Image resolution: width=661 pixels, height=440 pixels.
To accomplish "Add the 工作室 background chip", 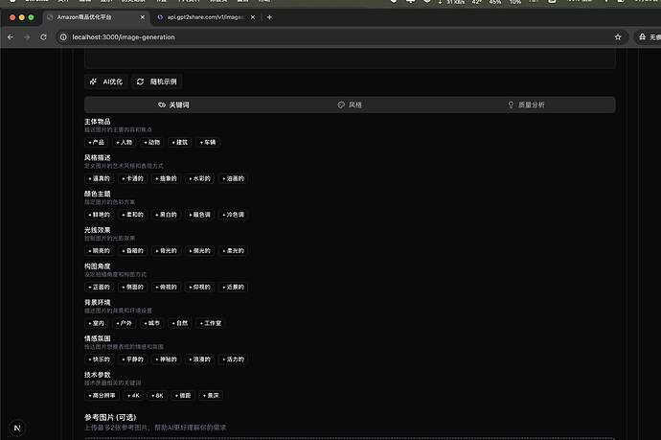I will (211, 323).
